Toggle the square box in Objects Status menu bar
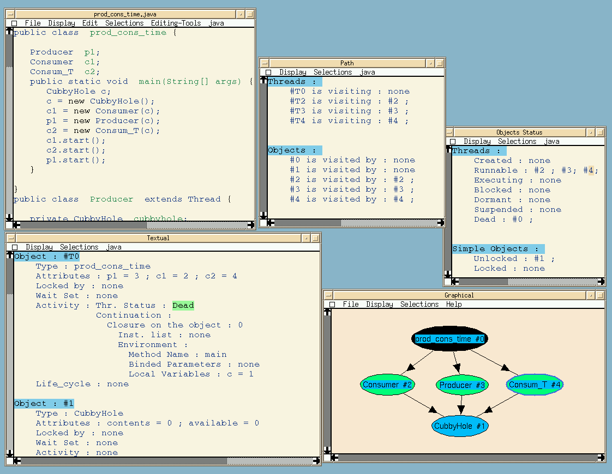Screen dimensions: 612x474 453,142
